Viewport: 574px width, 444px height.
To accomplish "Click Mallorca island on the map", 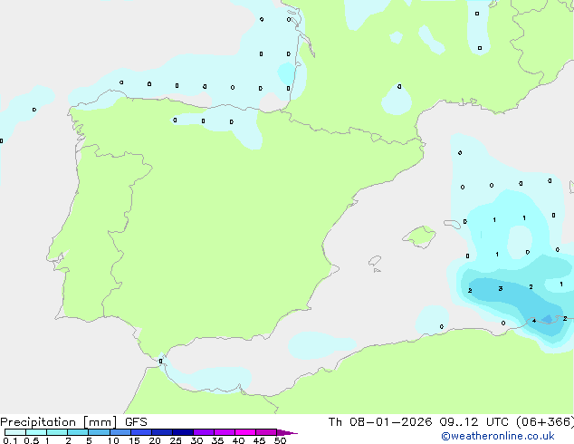I will point(419,236).
